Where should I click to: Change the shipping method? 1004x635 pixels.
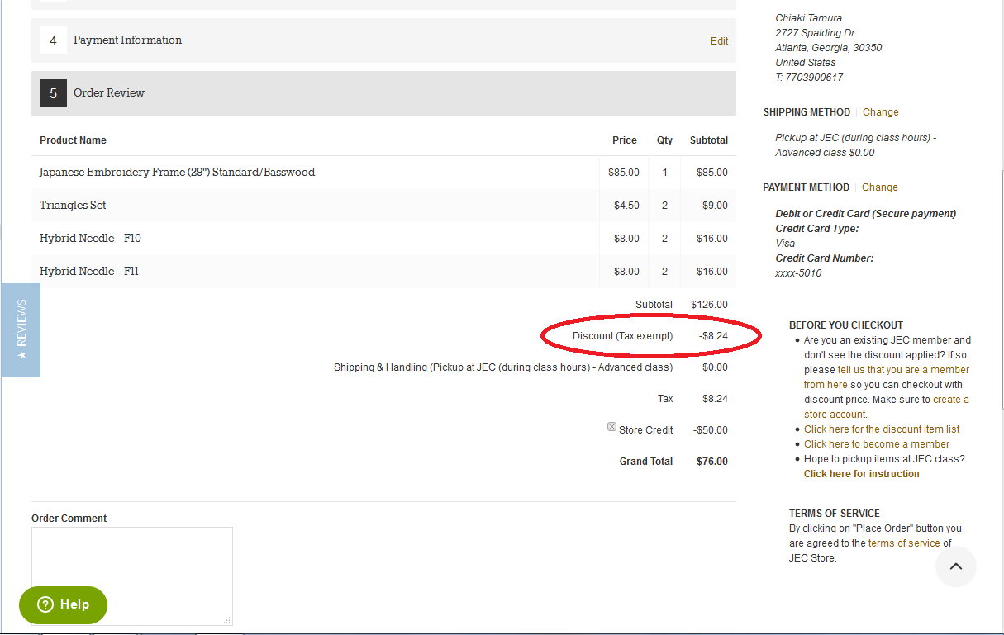880,112
